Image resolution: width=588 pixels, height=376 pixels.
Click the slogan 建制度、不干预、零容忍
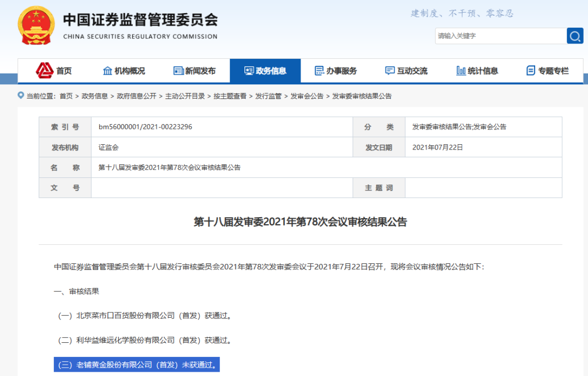point(462,14)
